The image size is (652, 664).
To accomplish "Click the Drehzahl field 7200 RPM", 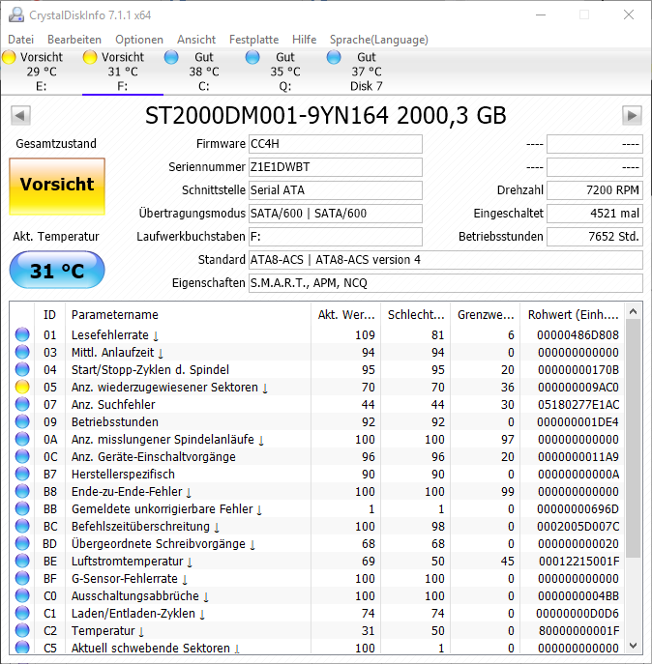I will (x=595, y=190).
